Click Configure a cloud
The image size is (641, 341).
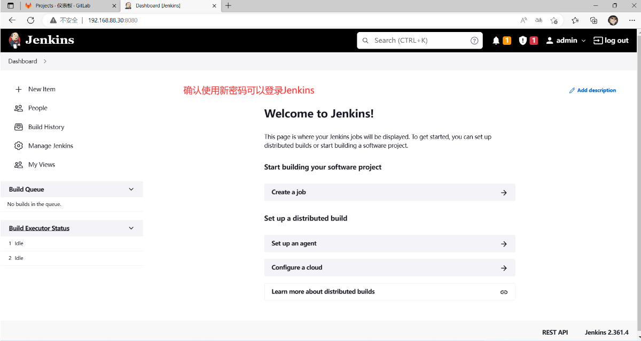pyautogui.click(x=389, y=267)
